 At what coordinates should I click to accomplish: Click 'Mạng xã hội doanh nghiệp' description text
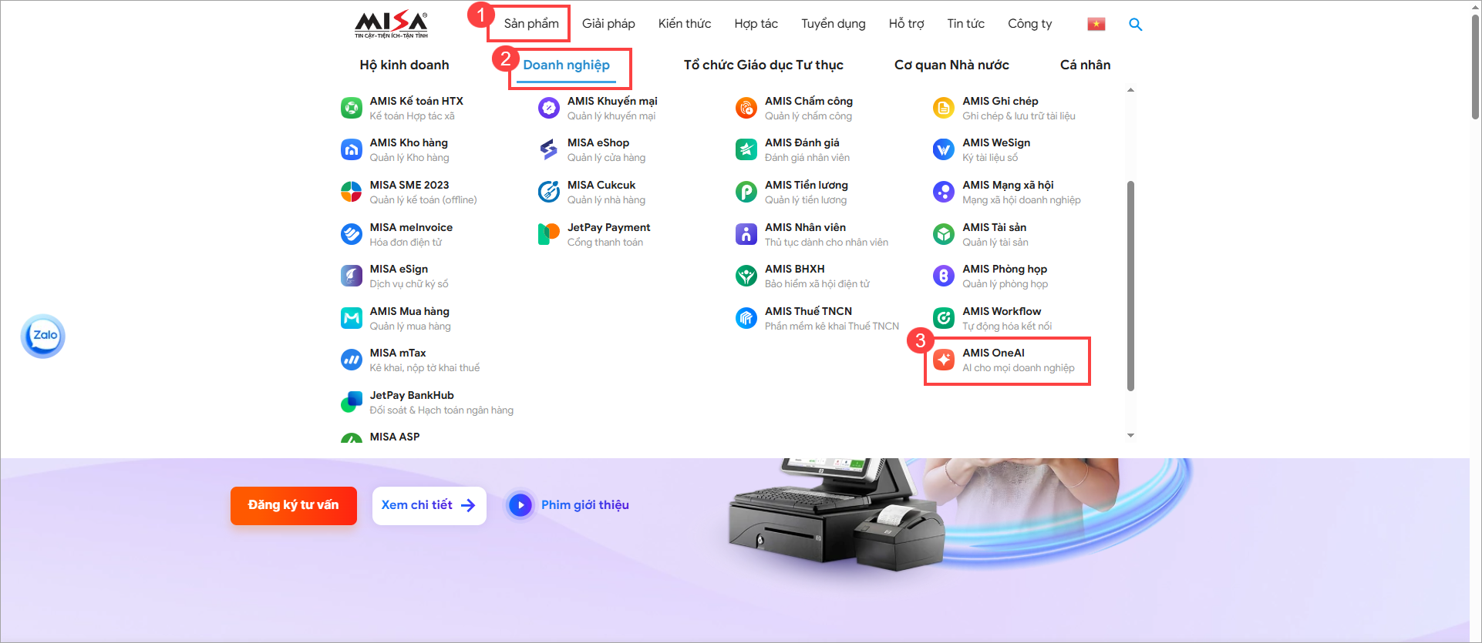click(1022, 200)
